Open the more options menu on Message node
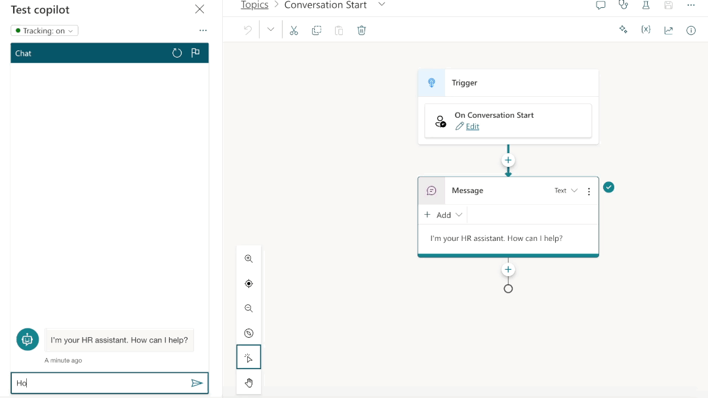708x398 pixels. (x=589, y=190)
